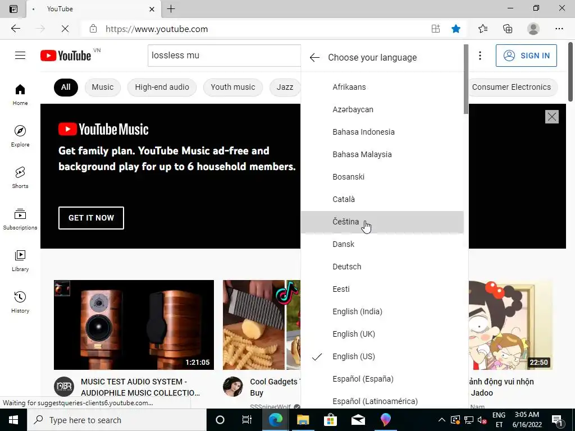Open Task View on taskbar
The width and height of the screenshot is (575, 431).
pyautogui.click(x=247, y=420)
